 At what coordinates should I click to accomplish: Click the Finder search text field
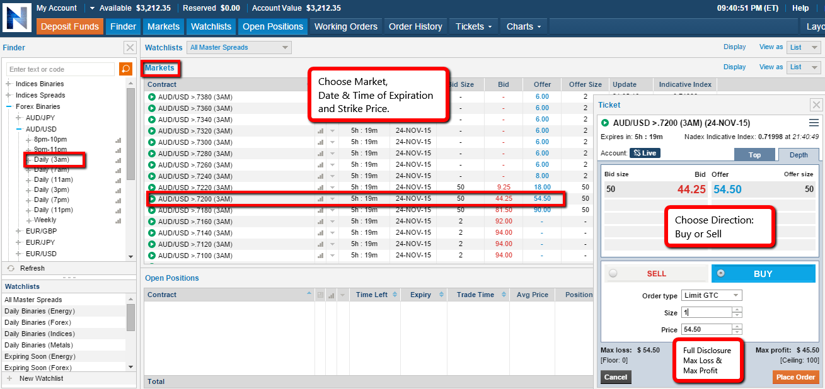[62, 69]
